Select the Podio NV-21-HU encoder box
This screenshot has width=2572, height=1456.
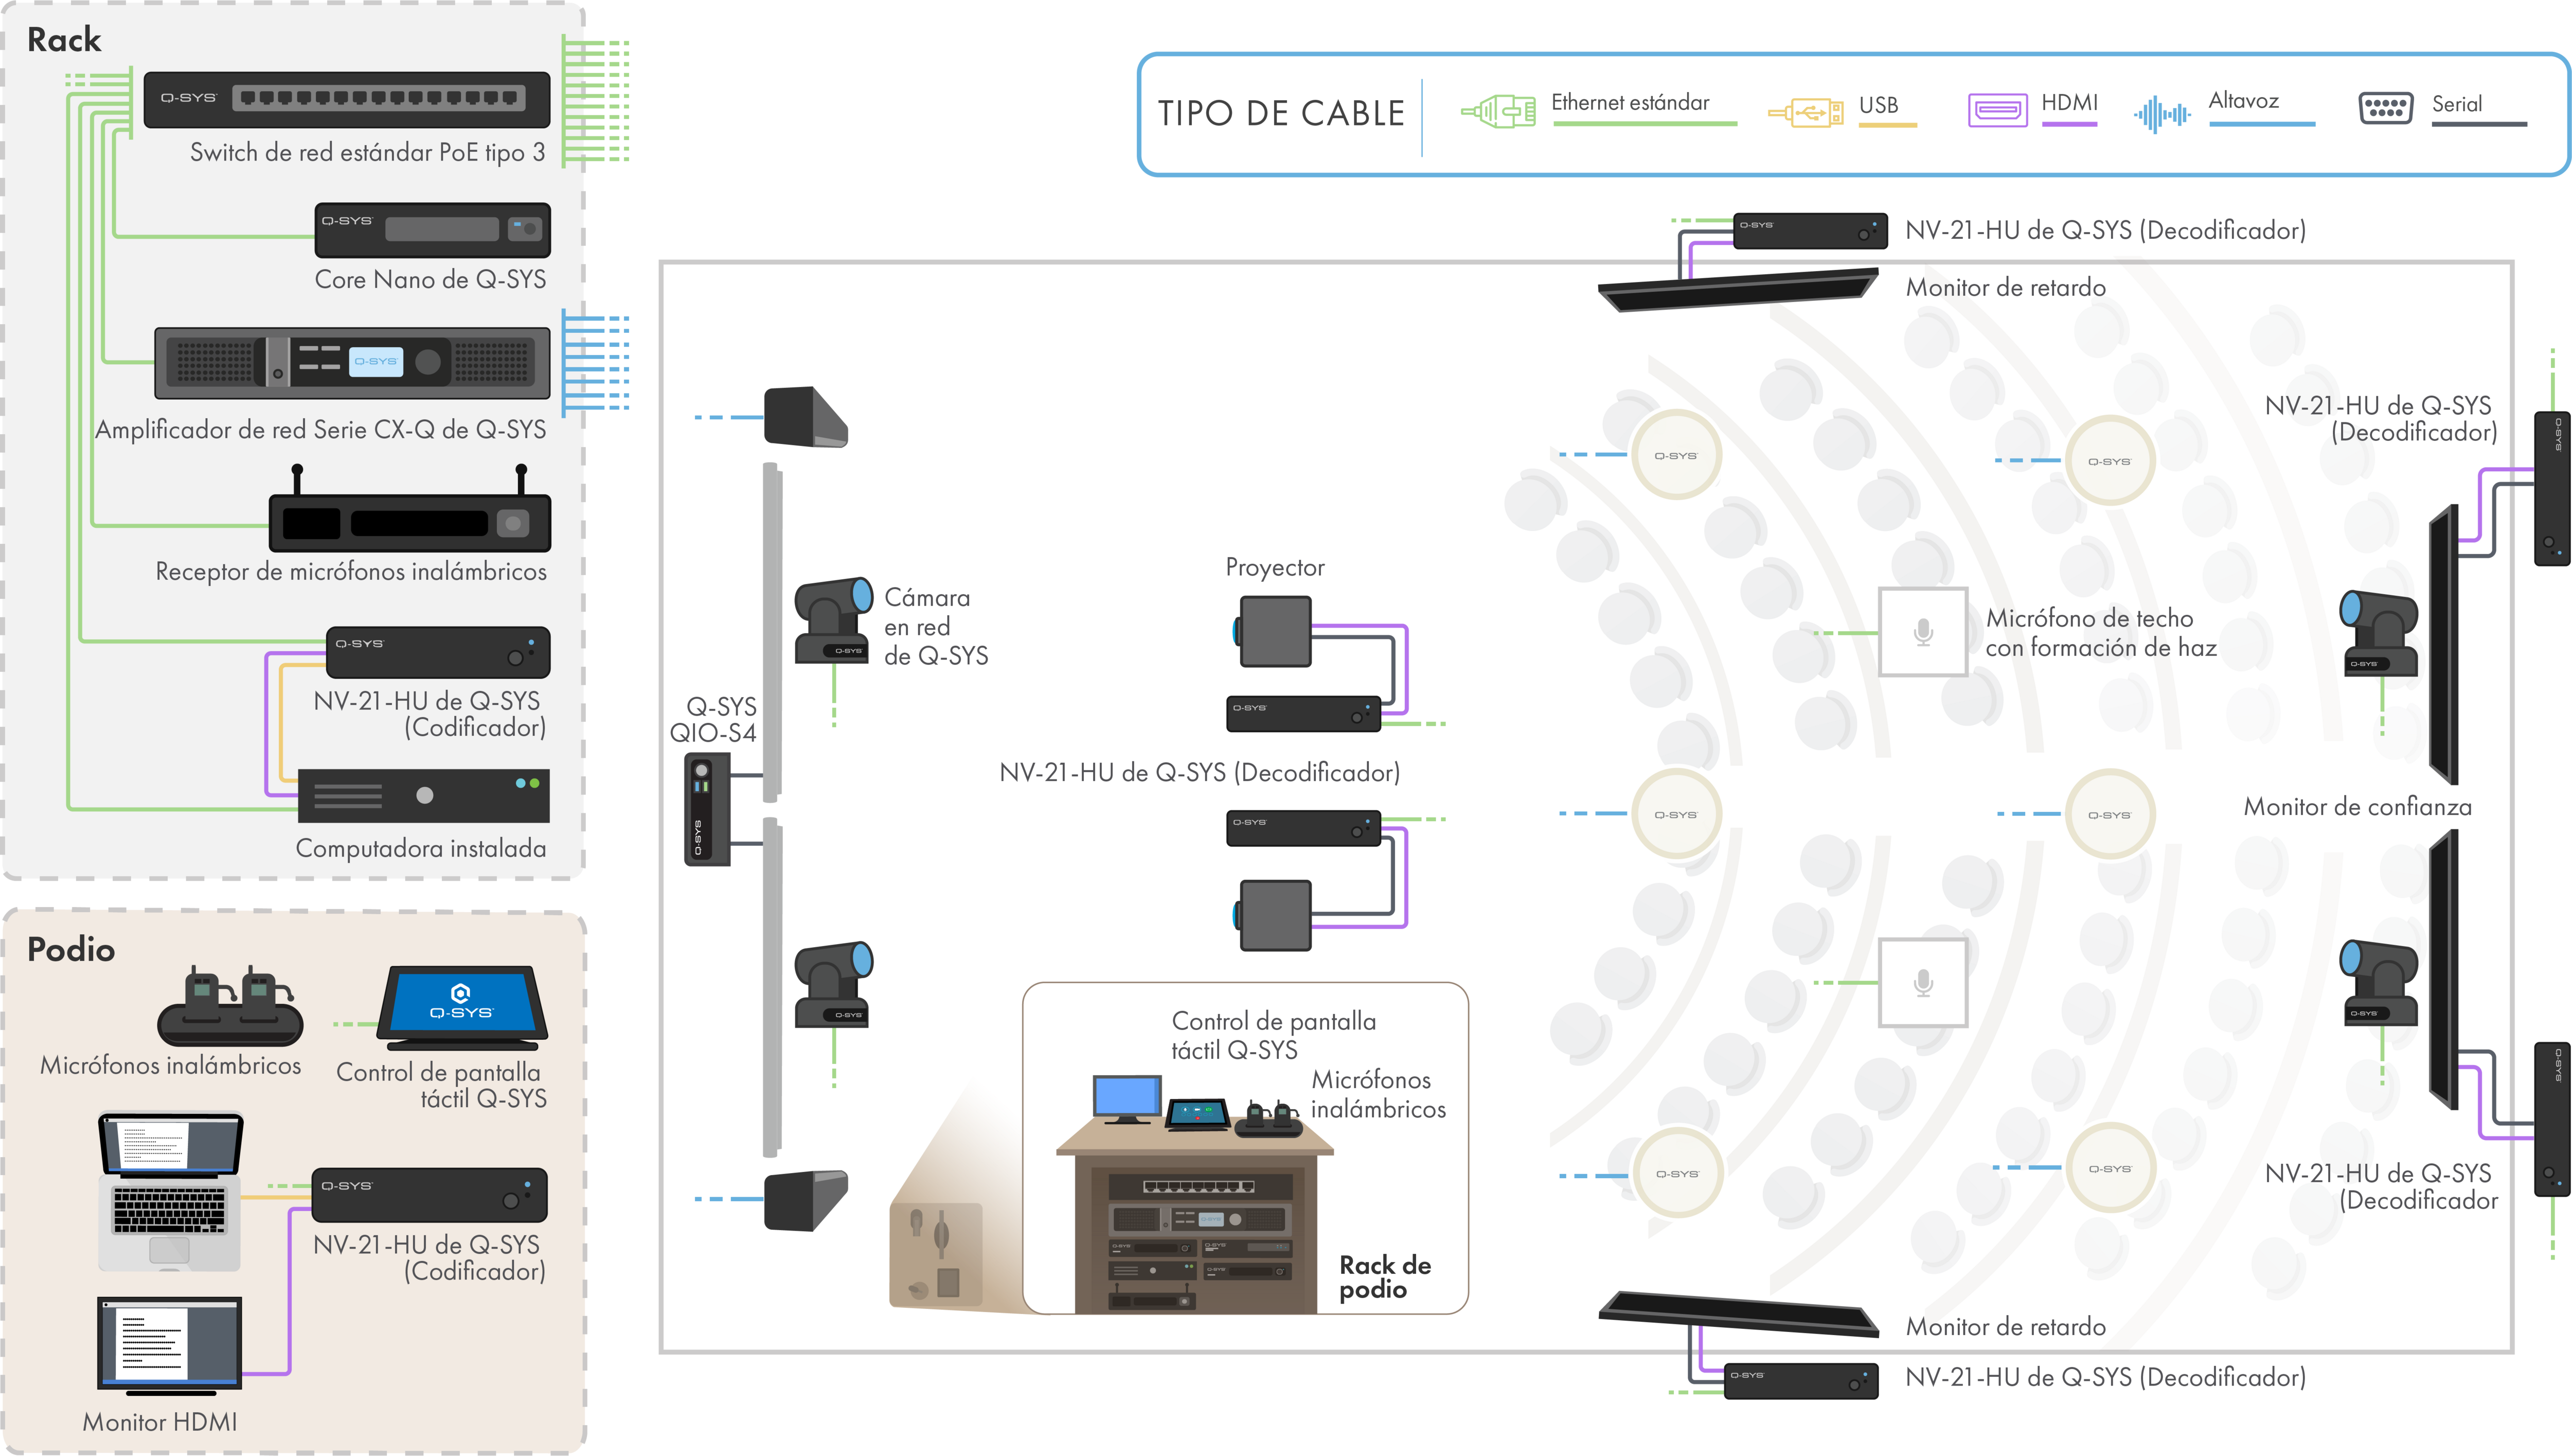(430, 1195)
